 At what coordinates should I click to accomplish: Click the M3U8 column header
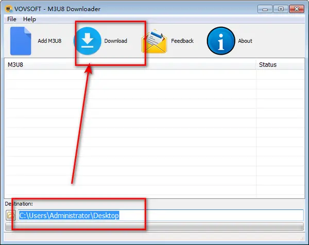click(130, 65)
